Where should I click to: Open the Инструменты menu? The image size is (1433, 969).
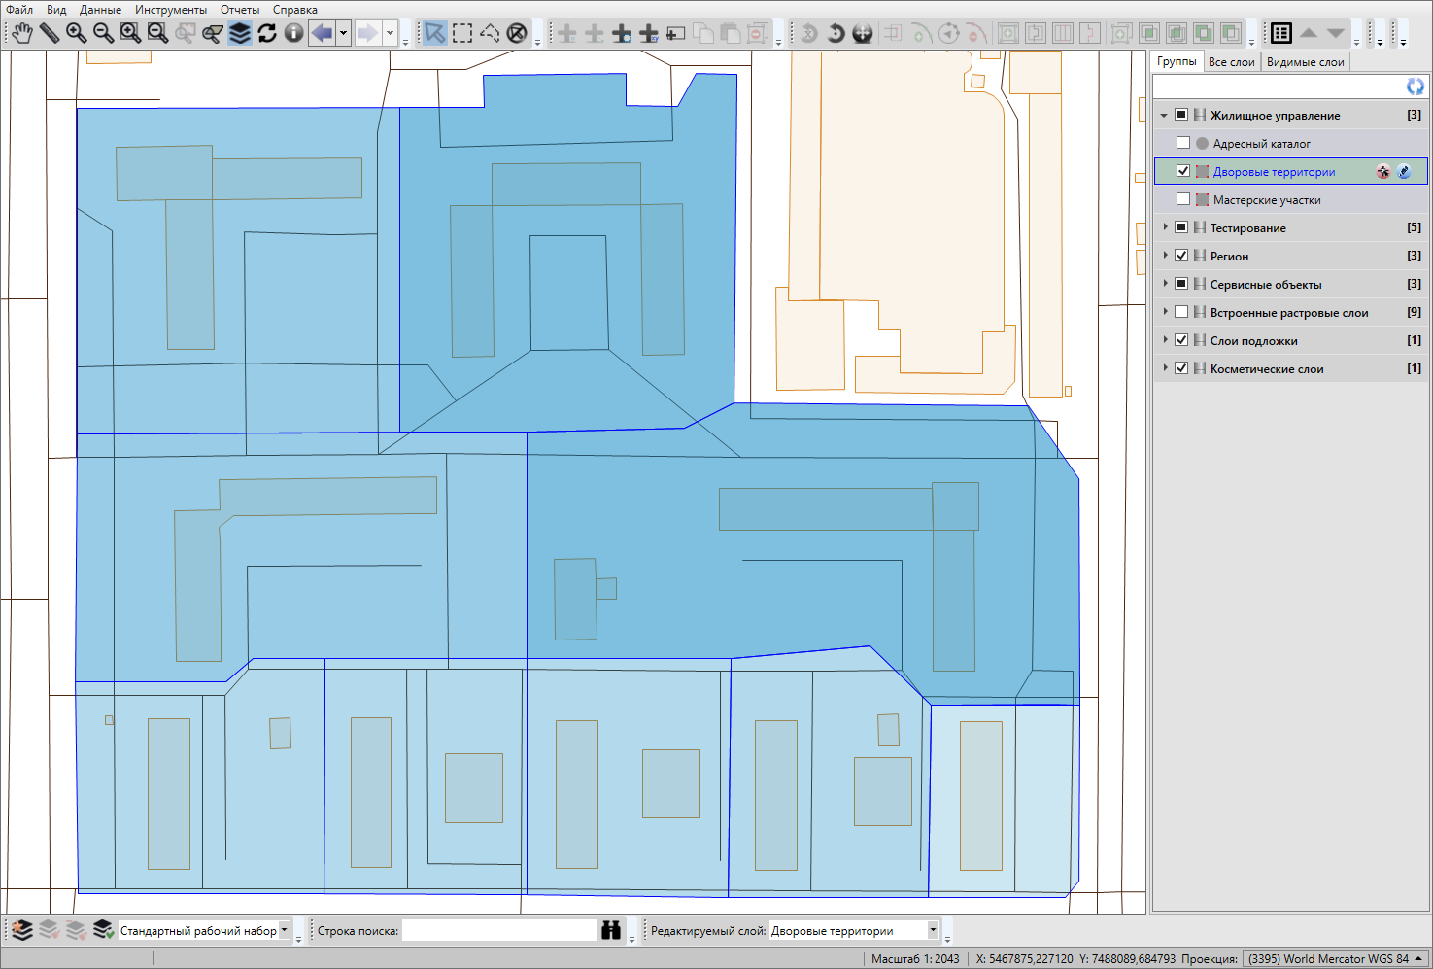(170, 10)
